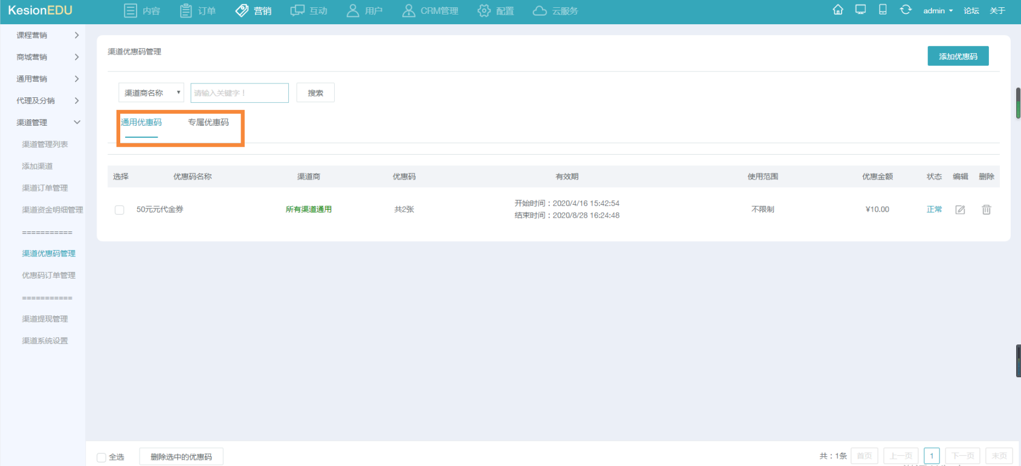Edit the 50元代金券 coupon row
The height and width of the screenshot is (466, 1021).
[960, 210]
